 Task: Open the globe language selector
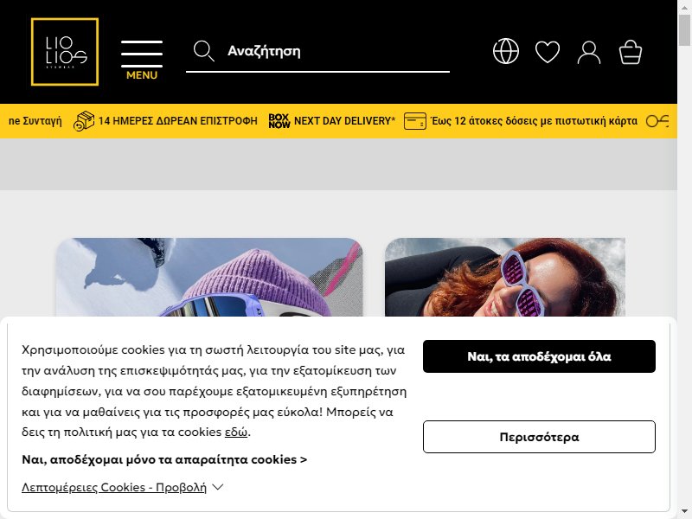506,51
